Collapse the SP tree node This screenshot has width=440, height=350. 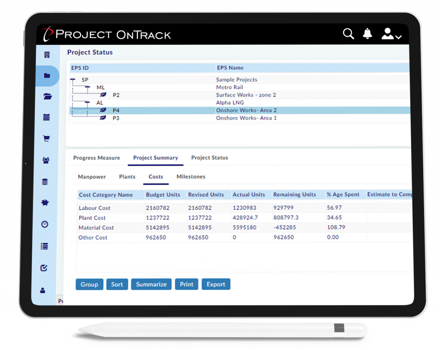tap(73, 79)
